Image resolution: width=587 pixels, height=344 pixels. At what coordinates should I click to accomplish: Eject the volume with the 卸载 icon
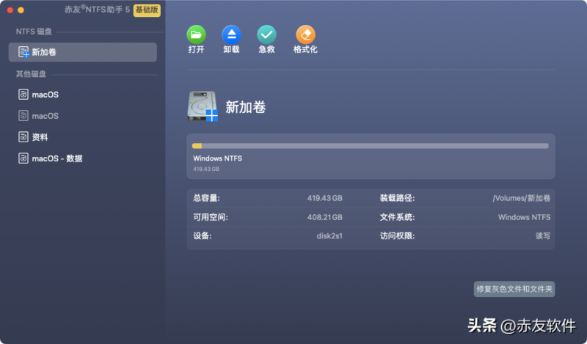pyautogui.click(x=231, y=34)
